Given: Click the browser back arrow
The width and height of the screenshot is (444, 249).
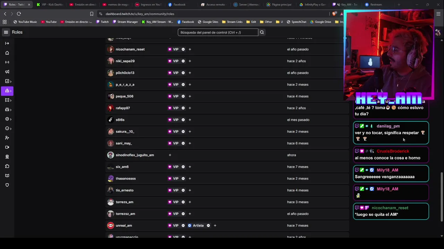Looking at the screenshot, I should click(5, 14).
